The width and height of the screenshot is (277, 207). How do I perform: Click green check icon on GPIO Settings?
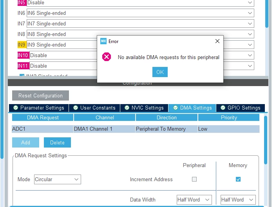click(x=223, y=108)
